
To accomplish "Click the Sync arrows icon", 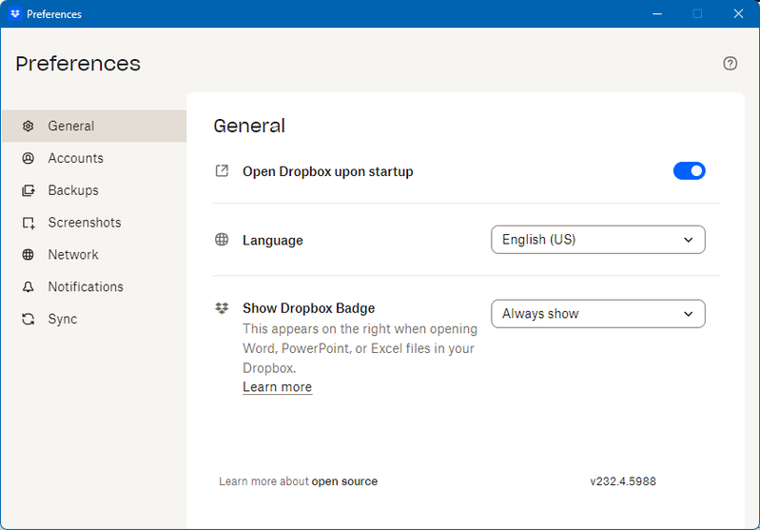I will (29, 320).
